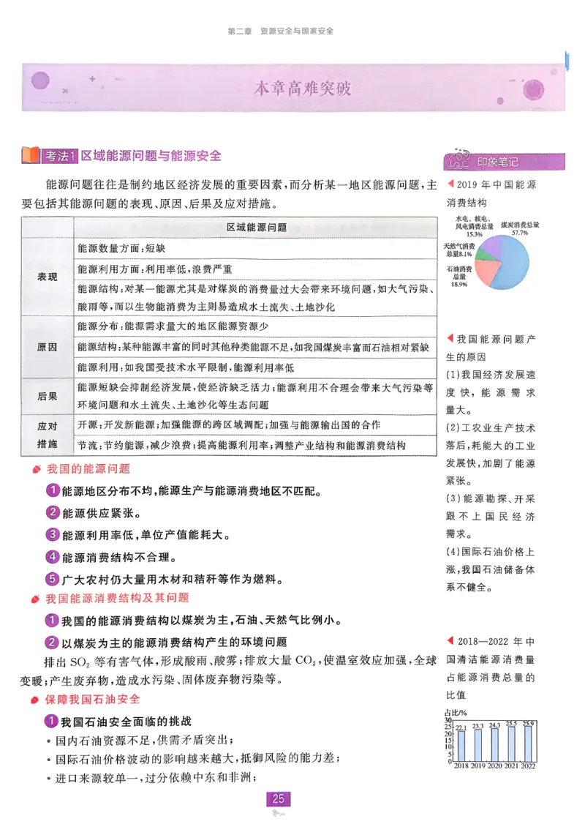This screenshot has width=585, height=827.
Task: Click the 考法1 label button
Action: click(58, 155)
